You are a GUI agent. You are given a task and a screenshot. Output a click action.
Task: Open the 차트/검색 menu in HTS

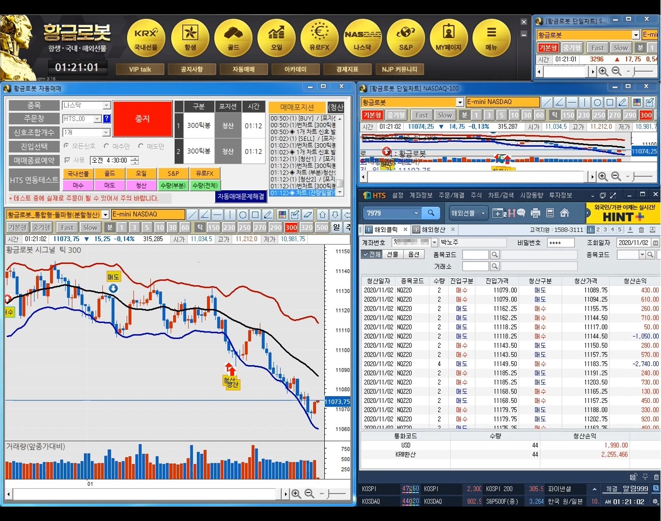pos(501,195)
